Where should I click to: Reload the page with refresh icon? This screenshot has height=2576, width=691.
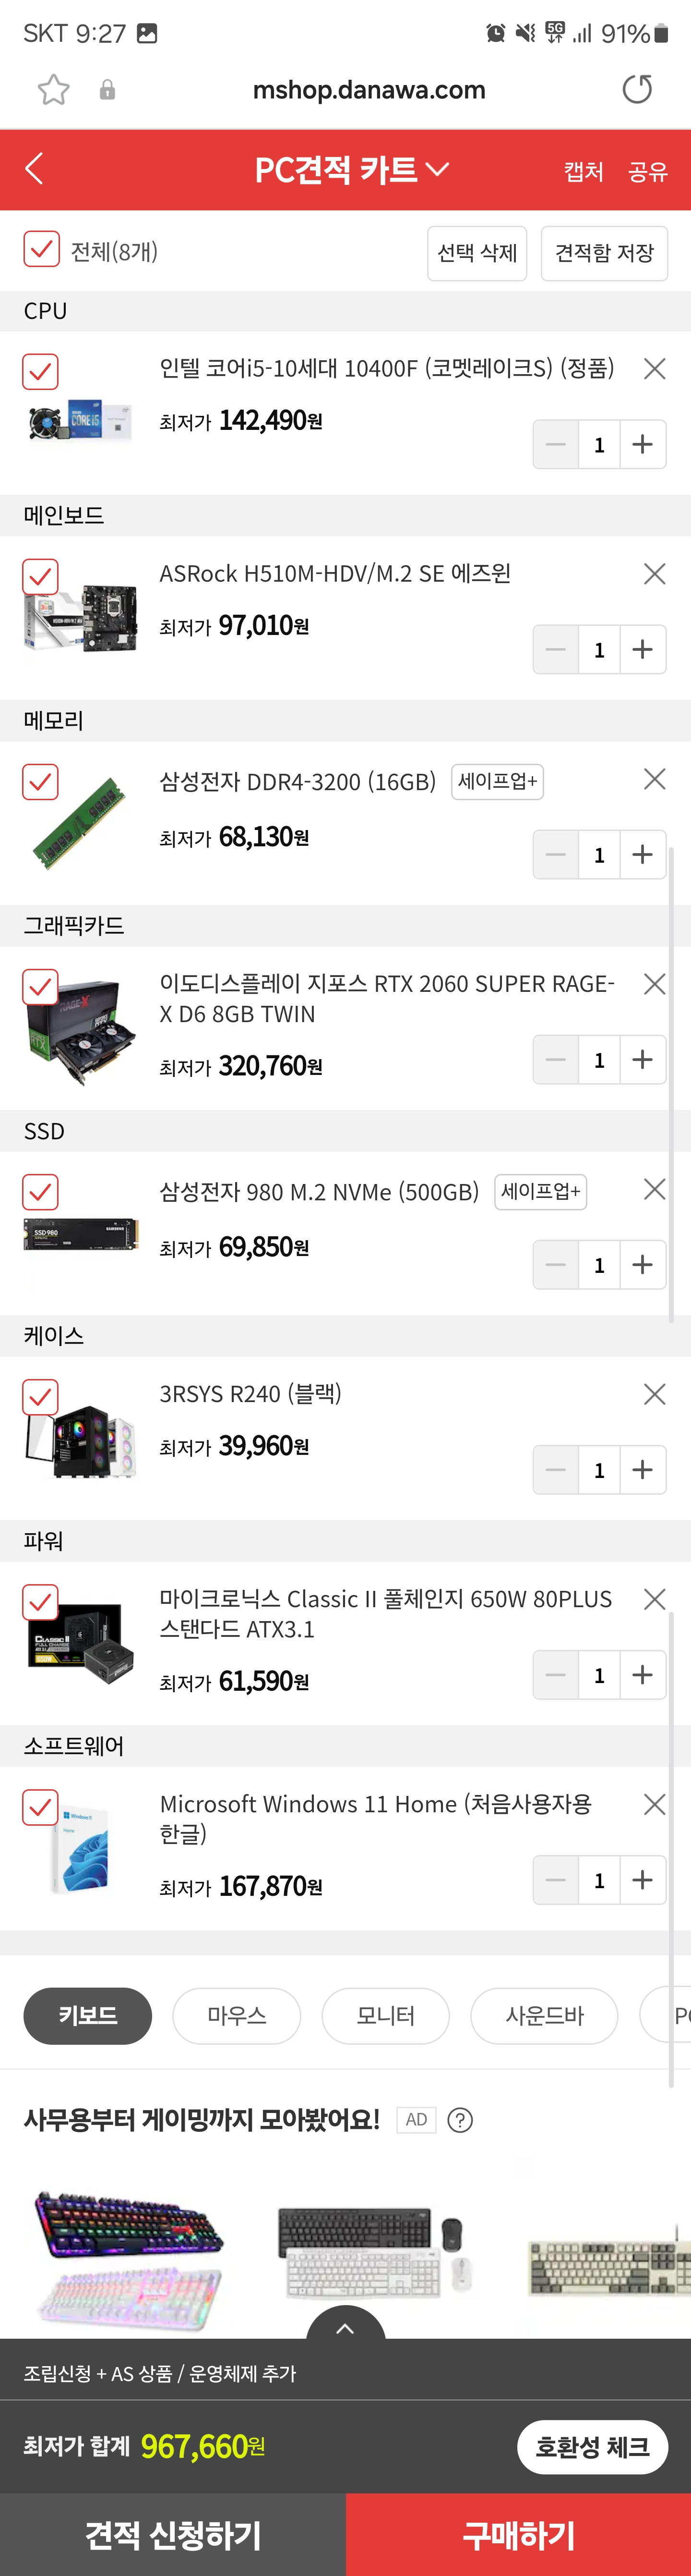point(636,90)
